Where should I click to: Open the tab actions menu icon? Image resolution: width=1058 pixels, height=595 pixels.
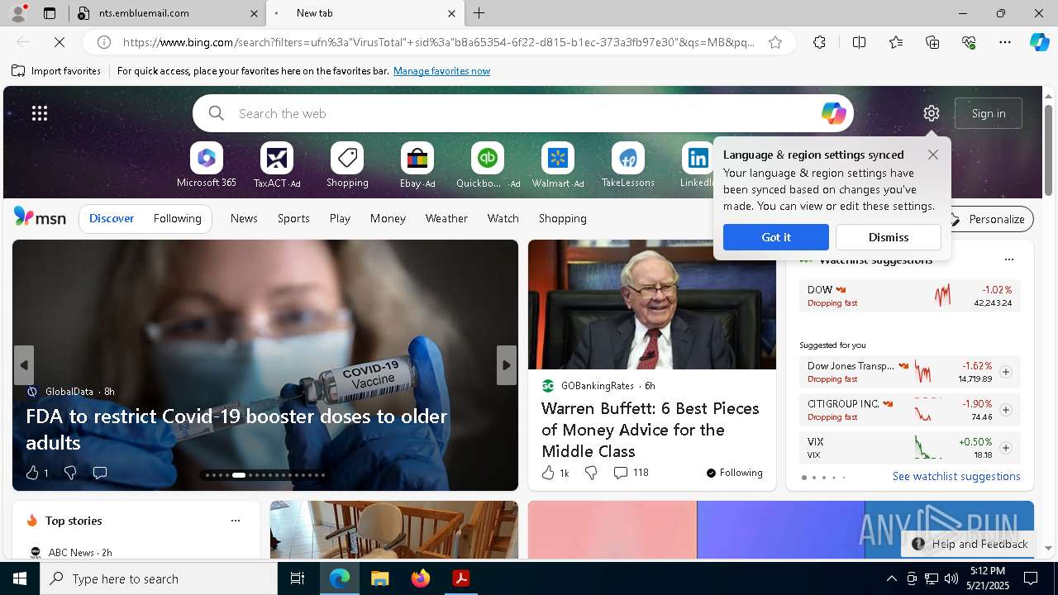tap(50, 13)
